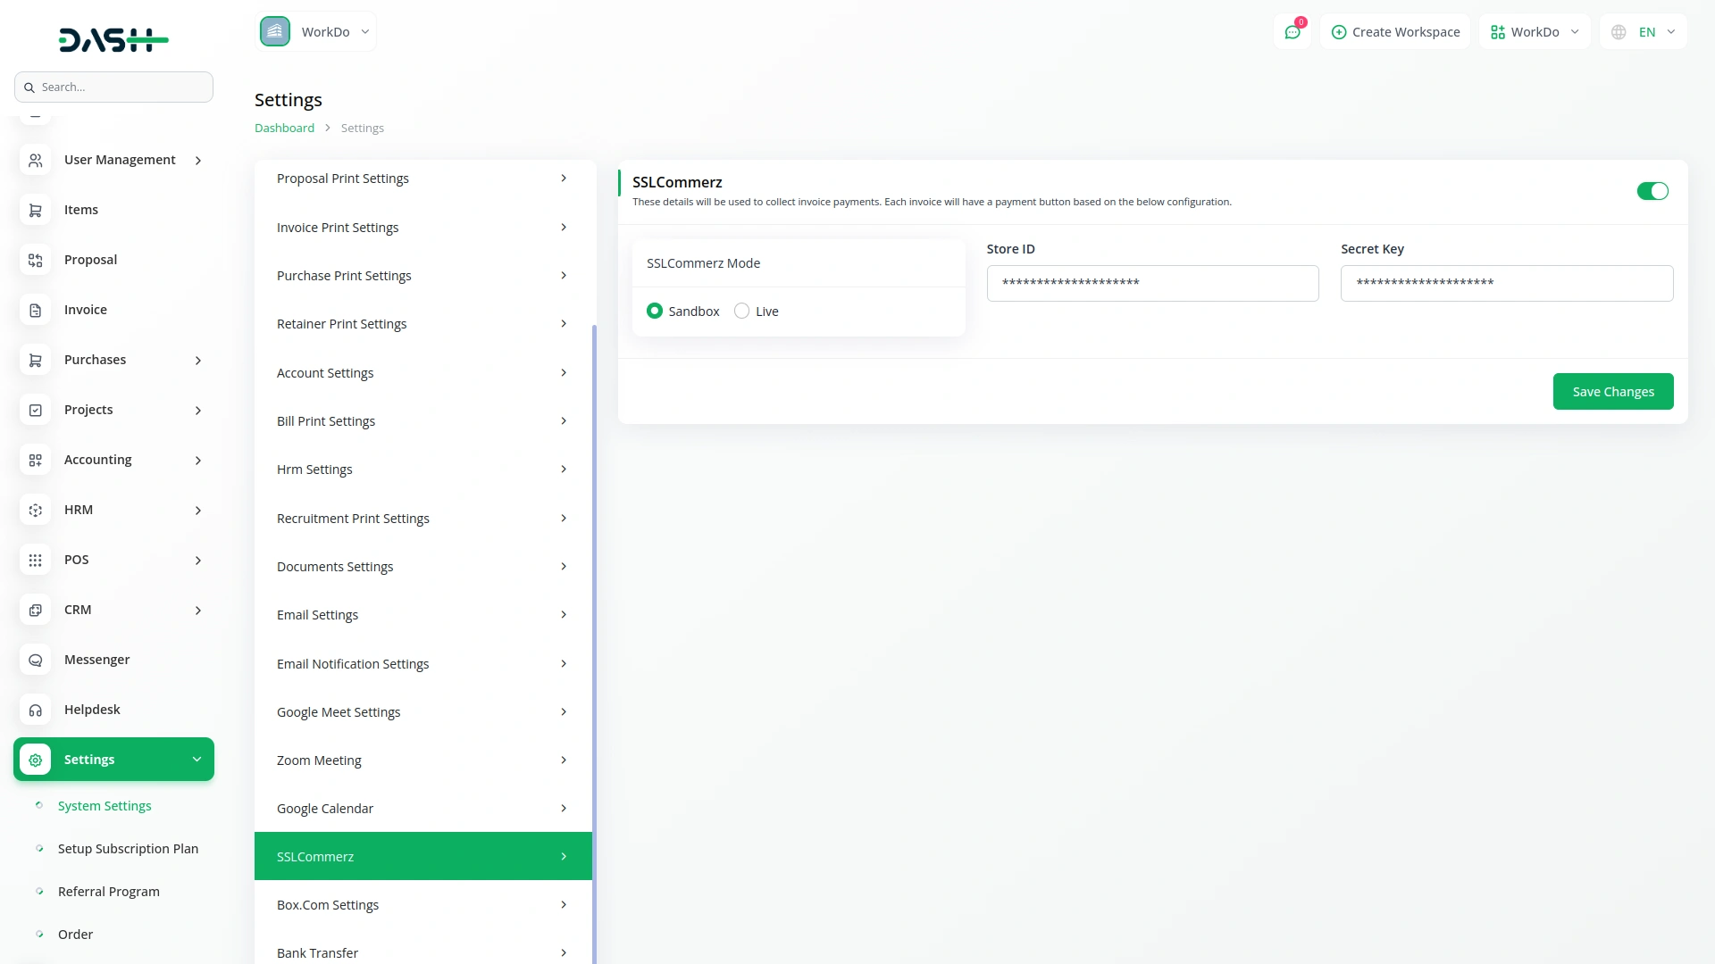Click the Helpdesk headset icon in sidebar
The width and height of the screenshot is (1715, 964).
36,710
